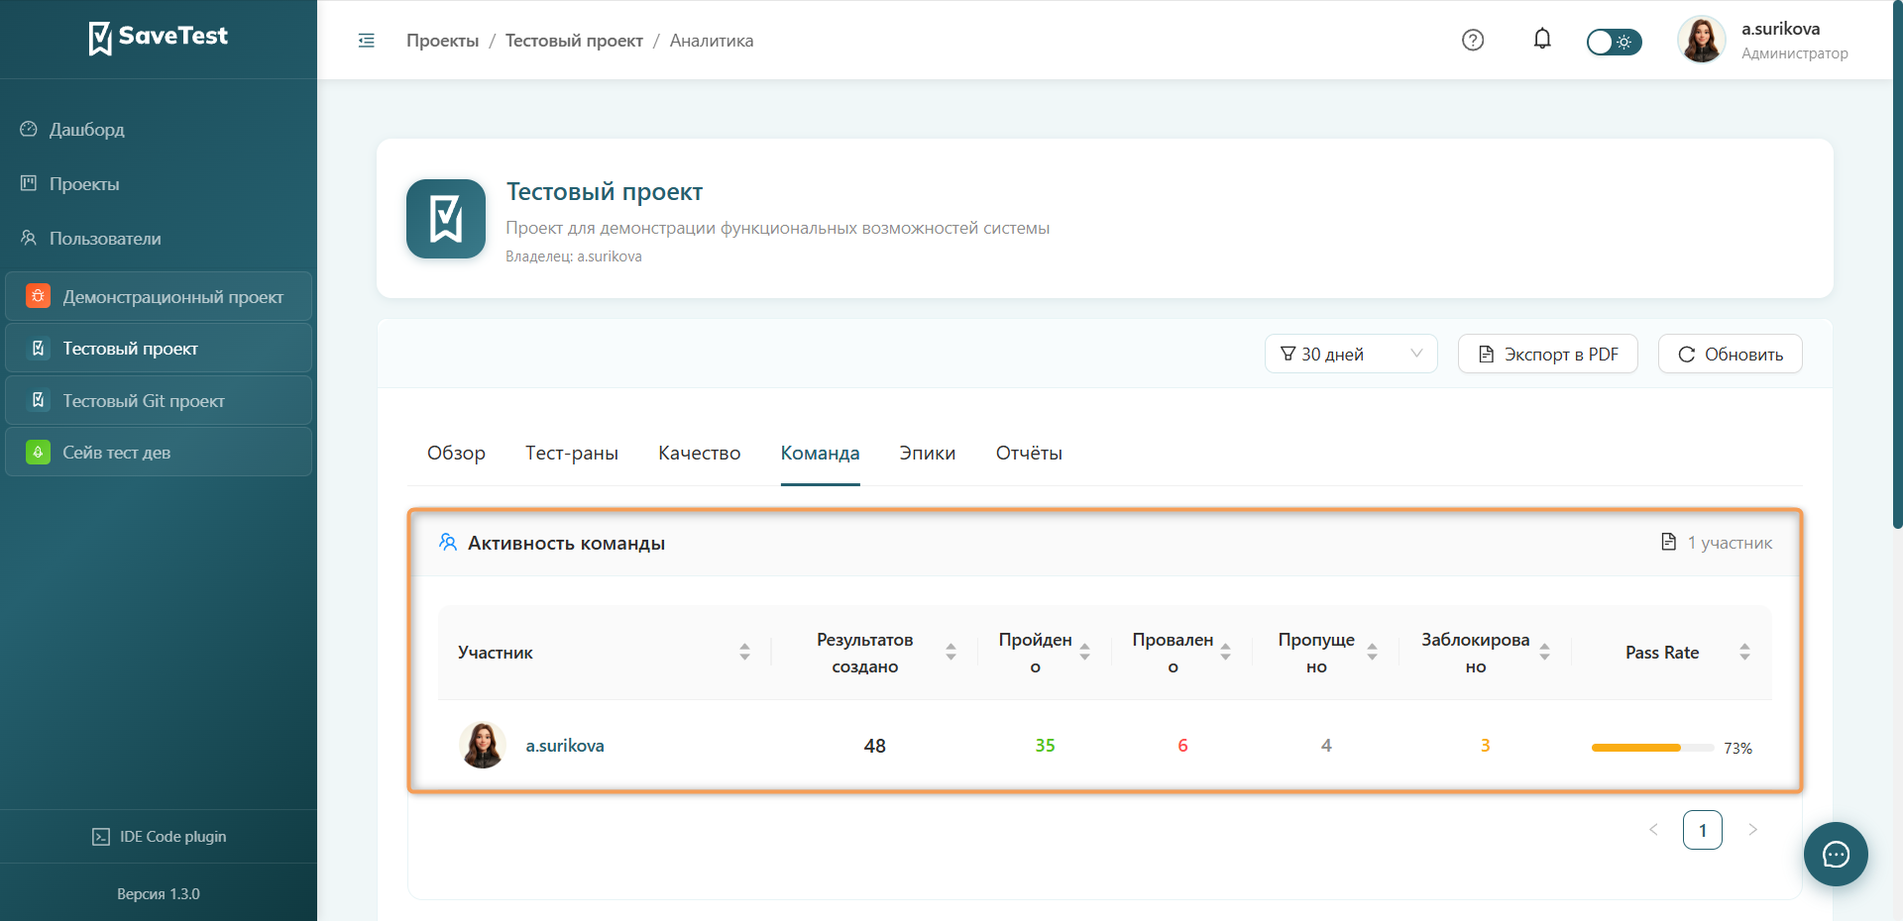
Task: Click the SaveTest logo
Action: pos(159,38)
